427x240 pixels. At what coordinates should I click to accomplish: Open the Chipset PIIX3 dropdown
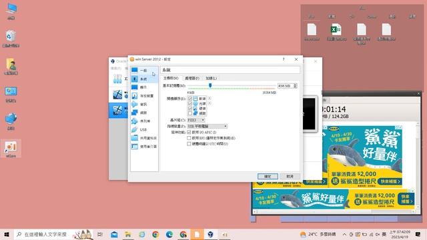196,120
